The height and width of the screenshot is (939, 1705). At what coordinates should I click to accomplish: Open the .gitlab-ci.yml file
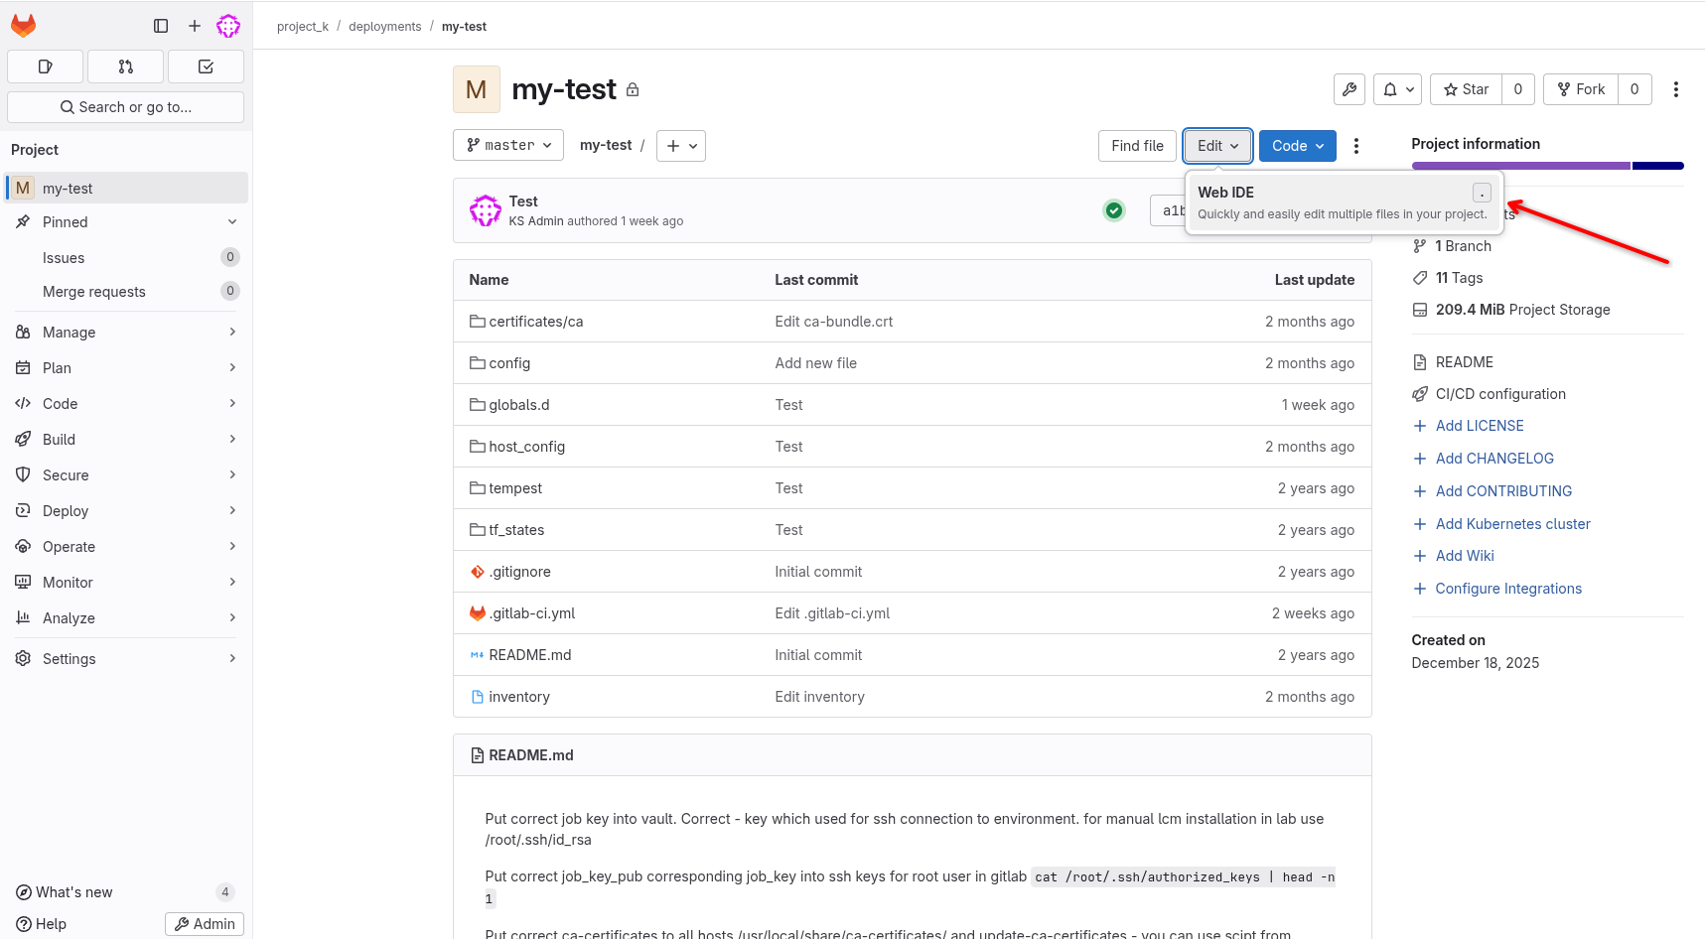532,613
